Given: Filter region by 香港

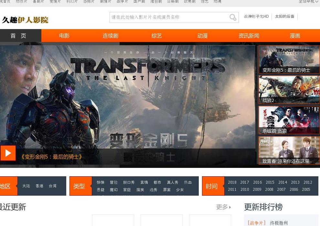Looking at the screenshot, I should (39, 186).
